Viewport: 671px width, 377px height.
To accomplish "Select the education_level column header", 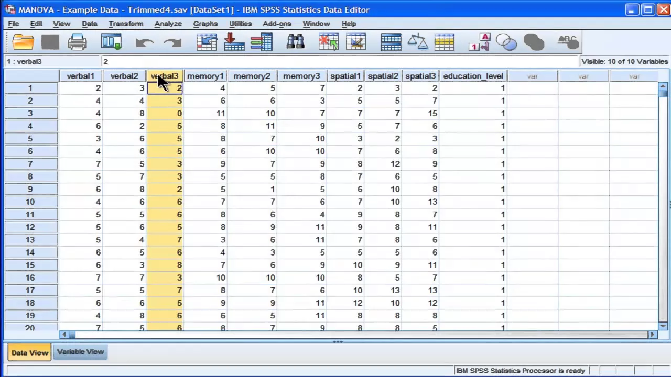I will point(473,76).
